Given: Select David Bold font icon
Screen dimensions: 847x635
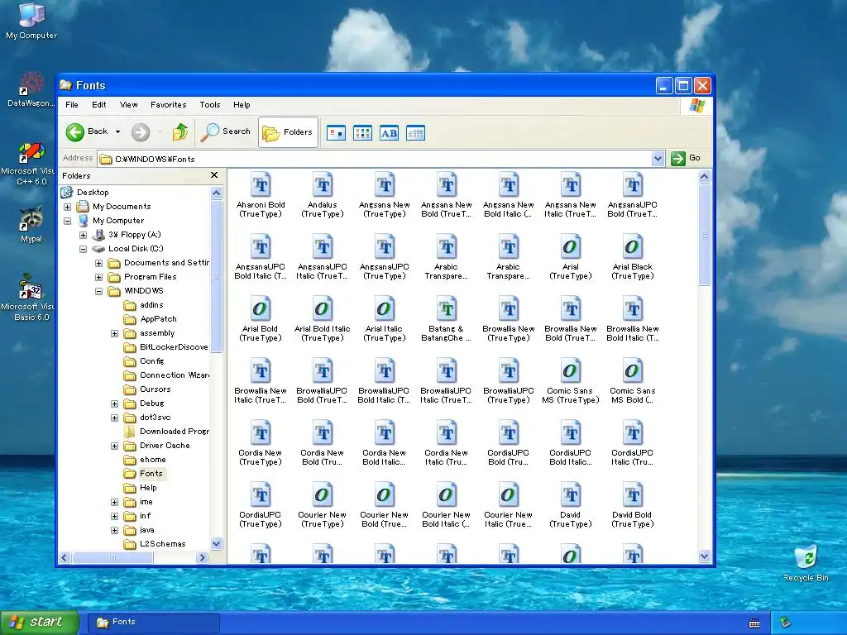Looking at the screenshot, I should [633, 495].
